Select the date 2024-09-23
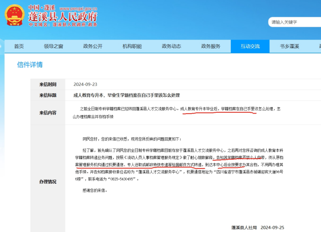This screenshot has height=232, width=321. point(85,84)
